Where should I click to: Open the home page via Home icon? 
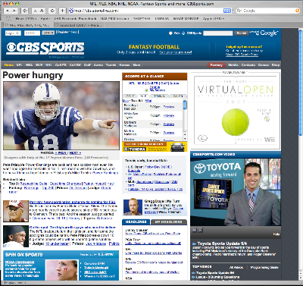click(x=24, y=11)
